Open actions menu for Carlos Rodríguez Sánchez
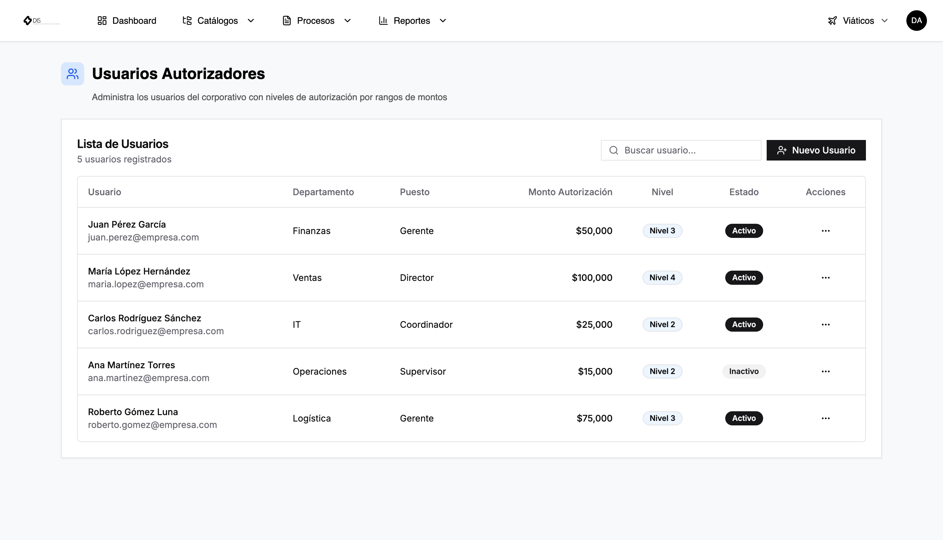The width and height of the screenshot is (943, 540). coord(825,325)
